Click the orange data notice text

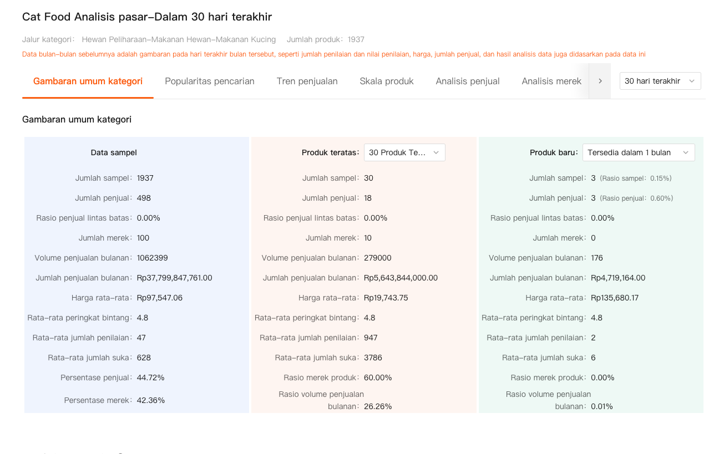[x=333, y=54]
